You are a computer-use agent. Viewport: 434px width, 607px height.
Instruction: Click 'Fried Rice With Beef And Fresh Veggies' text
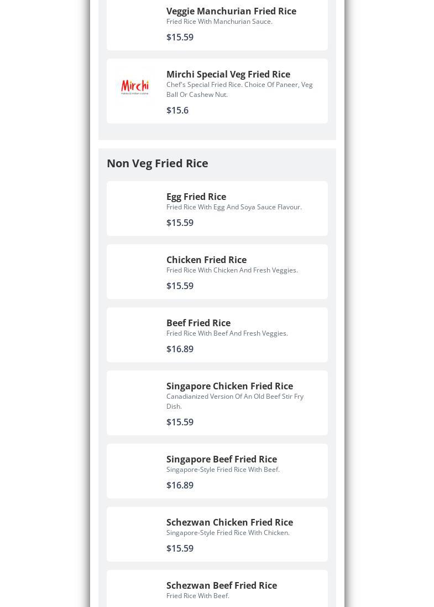(227, 333)
